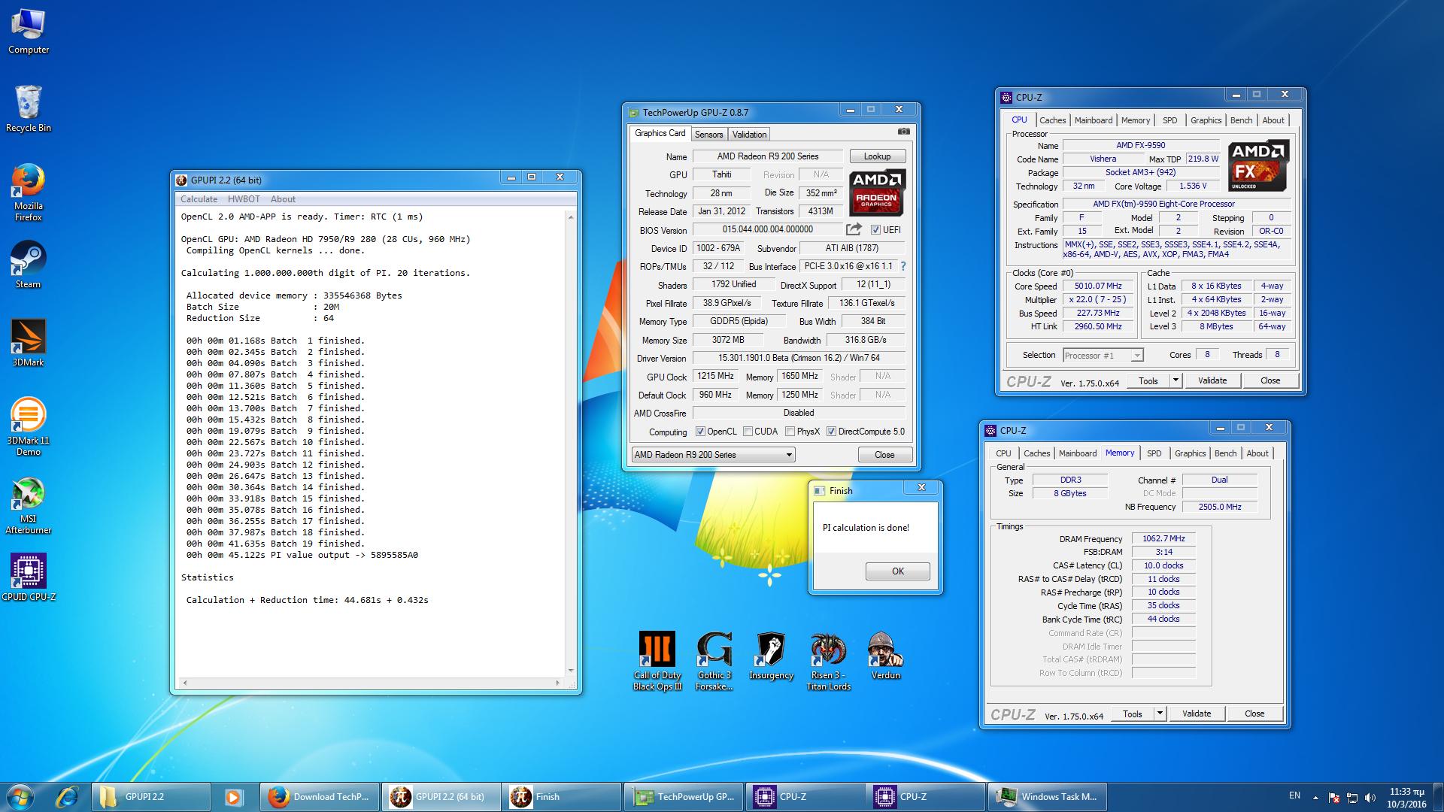This screenshot has width=1444, height=812.
Task: Open Windows Start menu
Action: (x=20, y=797)
